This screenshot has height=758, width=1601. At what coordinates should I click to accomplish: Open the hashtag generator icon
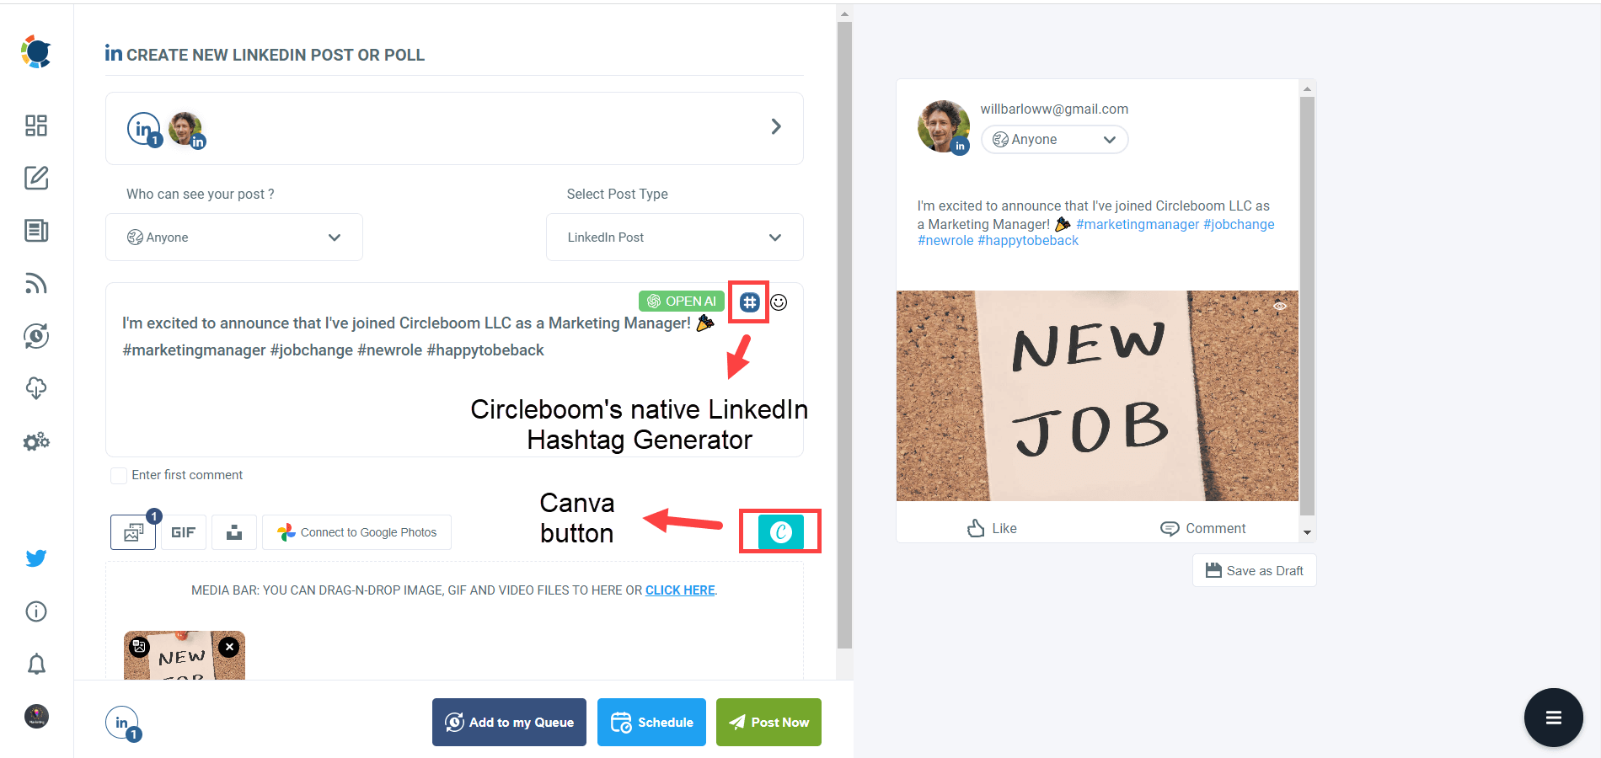coord(748,302)
